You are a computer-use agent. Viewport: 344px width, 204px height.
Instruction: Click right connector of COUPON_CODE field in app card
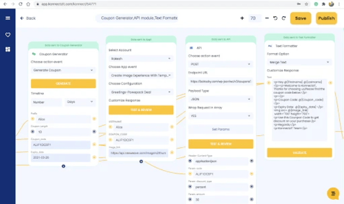click(x=172, y=139)
